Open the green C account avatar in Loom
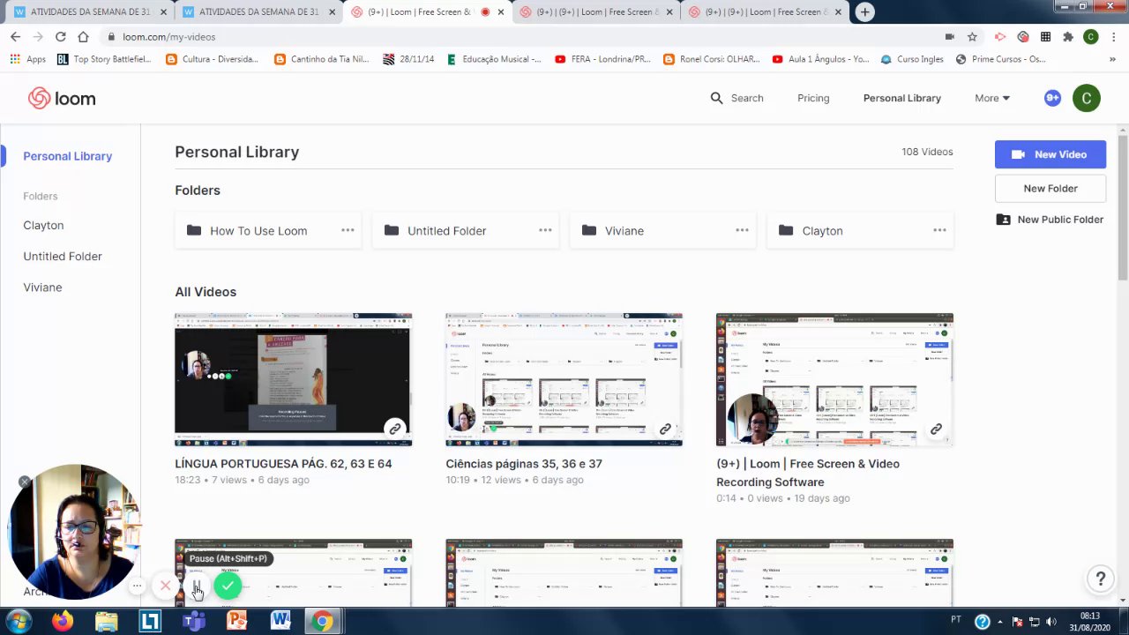Screen dimensions: 1129x635 1087,98
